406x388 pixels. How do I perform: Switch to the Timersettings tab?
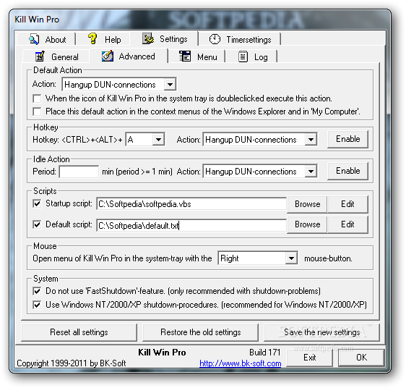click(240, 39)
